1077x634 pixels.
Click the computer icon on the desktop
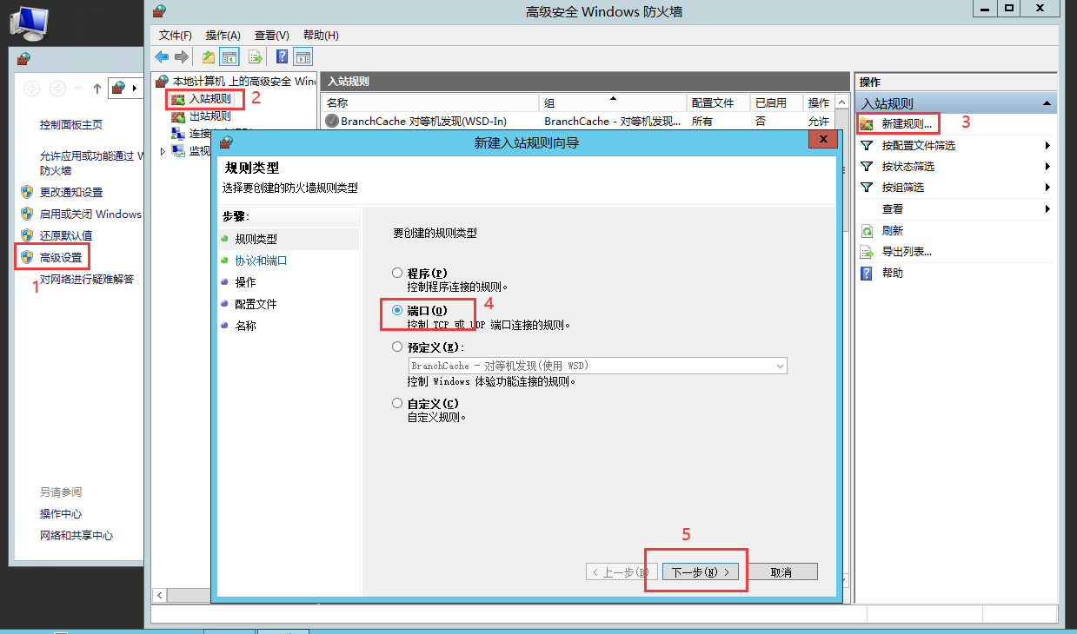29,23
